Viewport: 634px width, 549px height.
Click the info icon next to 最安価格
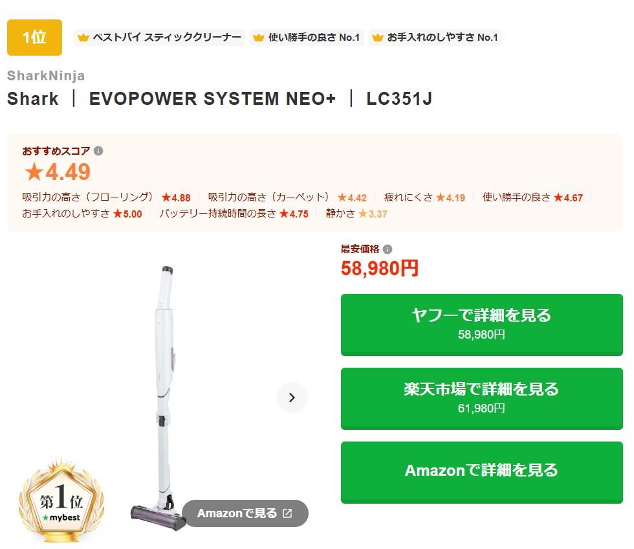(x=388, y=249)
